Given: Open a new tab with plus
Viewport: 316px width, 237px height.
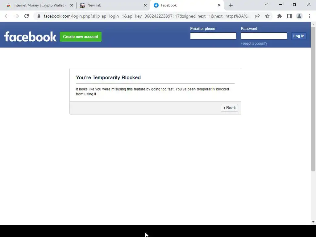Looking at the screenshot, I should (231, 5).
